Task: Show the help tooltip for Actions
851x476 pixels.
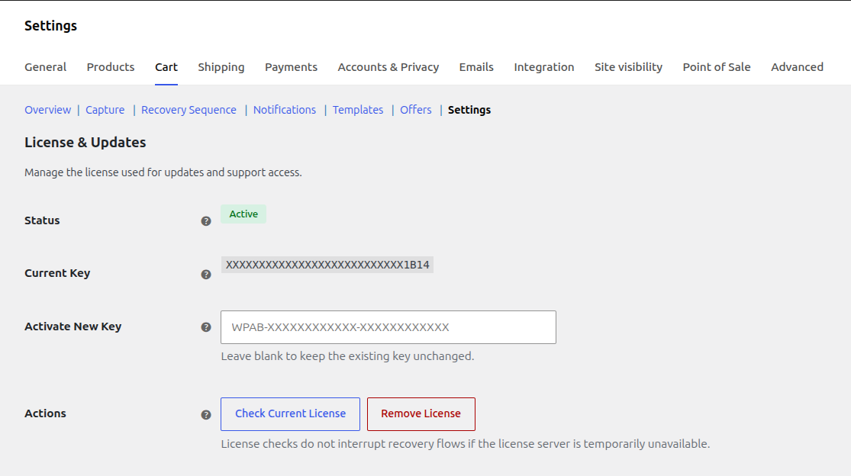Action: click(206, 415)
